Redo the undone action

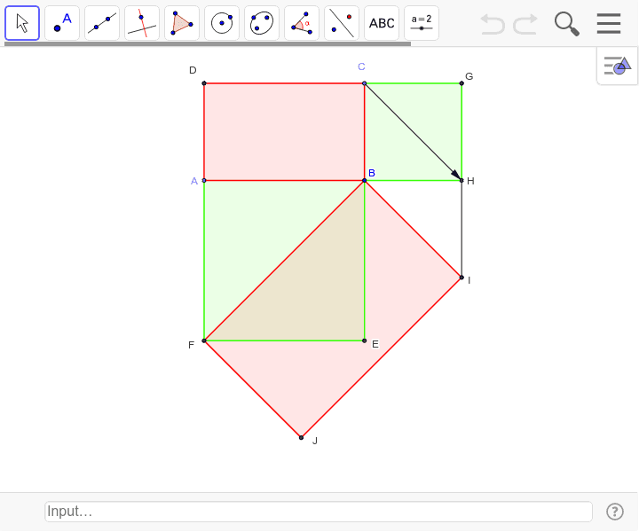point(525,24)
